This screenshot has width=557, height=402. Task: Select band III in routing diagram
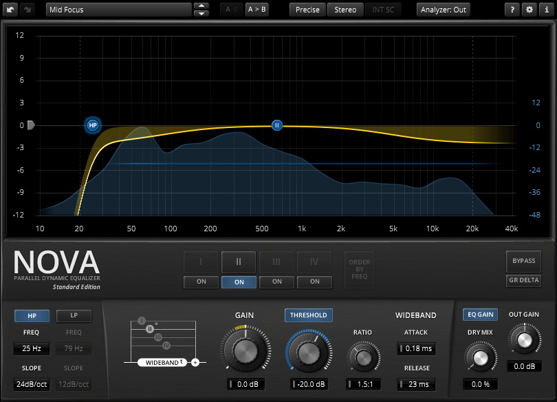click(158, 337)
